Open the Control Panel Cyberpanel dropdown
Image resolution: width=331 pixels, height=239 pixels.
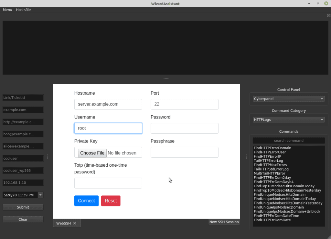pyautogui.click(x=289, y=99)
